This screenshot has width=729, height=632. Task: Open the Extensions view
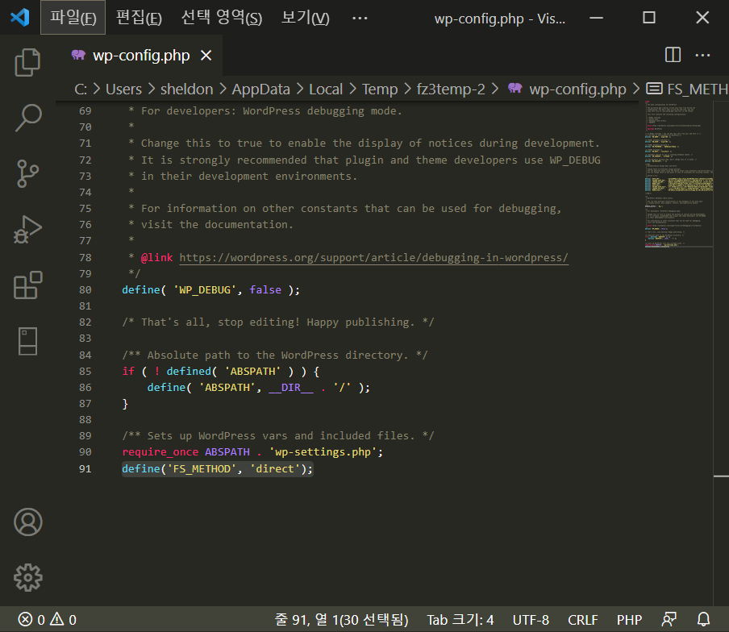28,285
